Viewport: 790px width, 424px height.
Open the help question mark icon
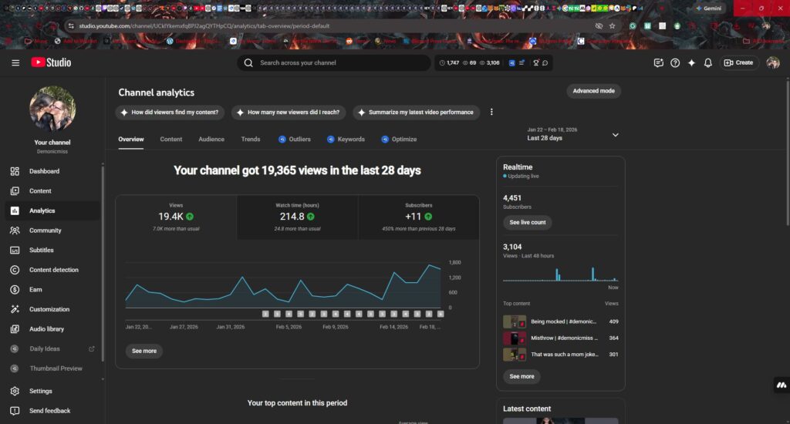point(675,62)
